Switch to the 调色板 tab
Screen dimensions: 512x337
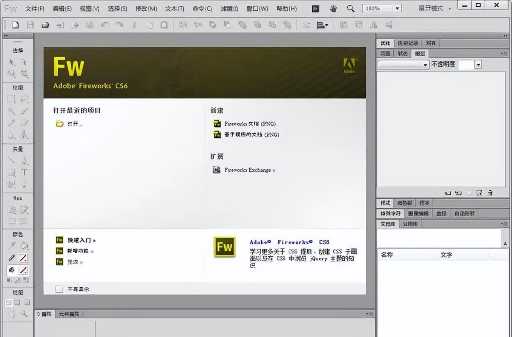pyautogui.click(x=404, y=203)
